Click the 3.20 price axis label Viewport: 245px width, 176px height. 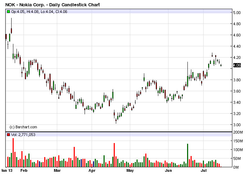pos(237,114)
